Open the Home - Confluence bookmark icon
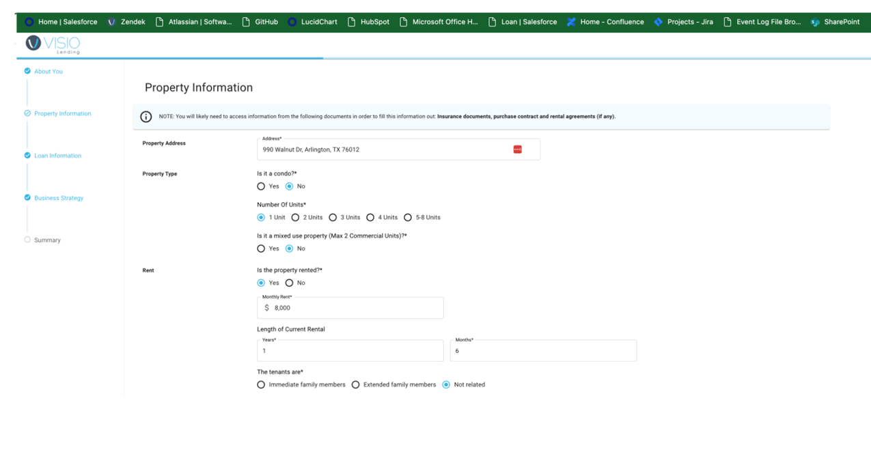Image resolution: width=871 pixels, height=454 pixels. (x=571, y=22)
